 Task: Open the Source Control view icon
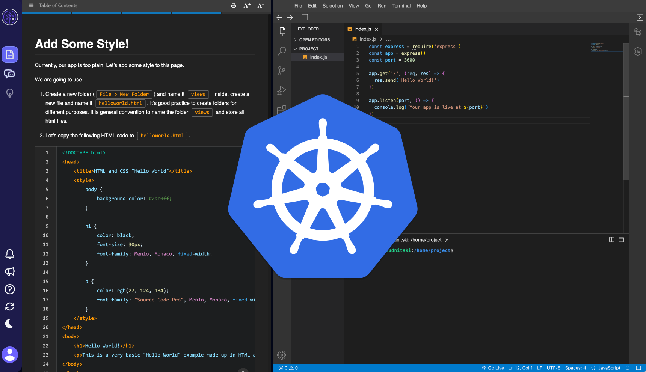coord(282,71)
